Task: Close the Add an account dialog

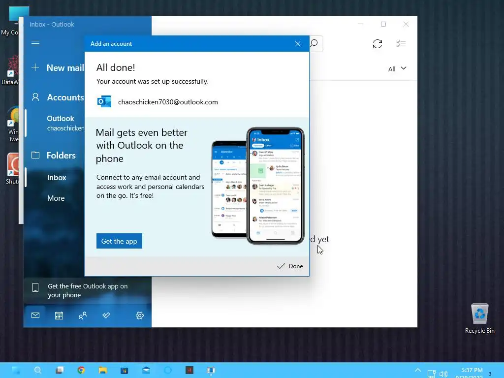Action: pyautogui.click(x=298, y=44)
